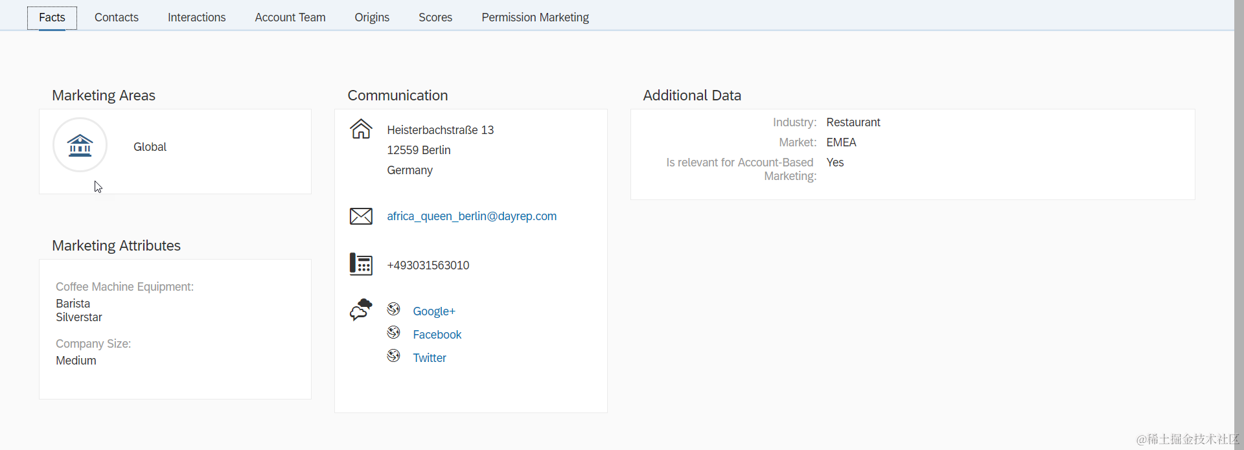Click the globe icon beside Google+

[x=393, y=309]
